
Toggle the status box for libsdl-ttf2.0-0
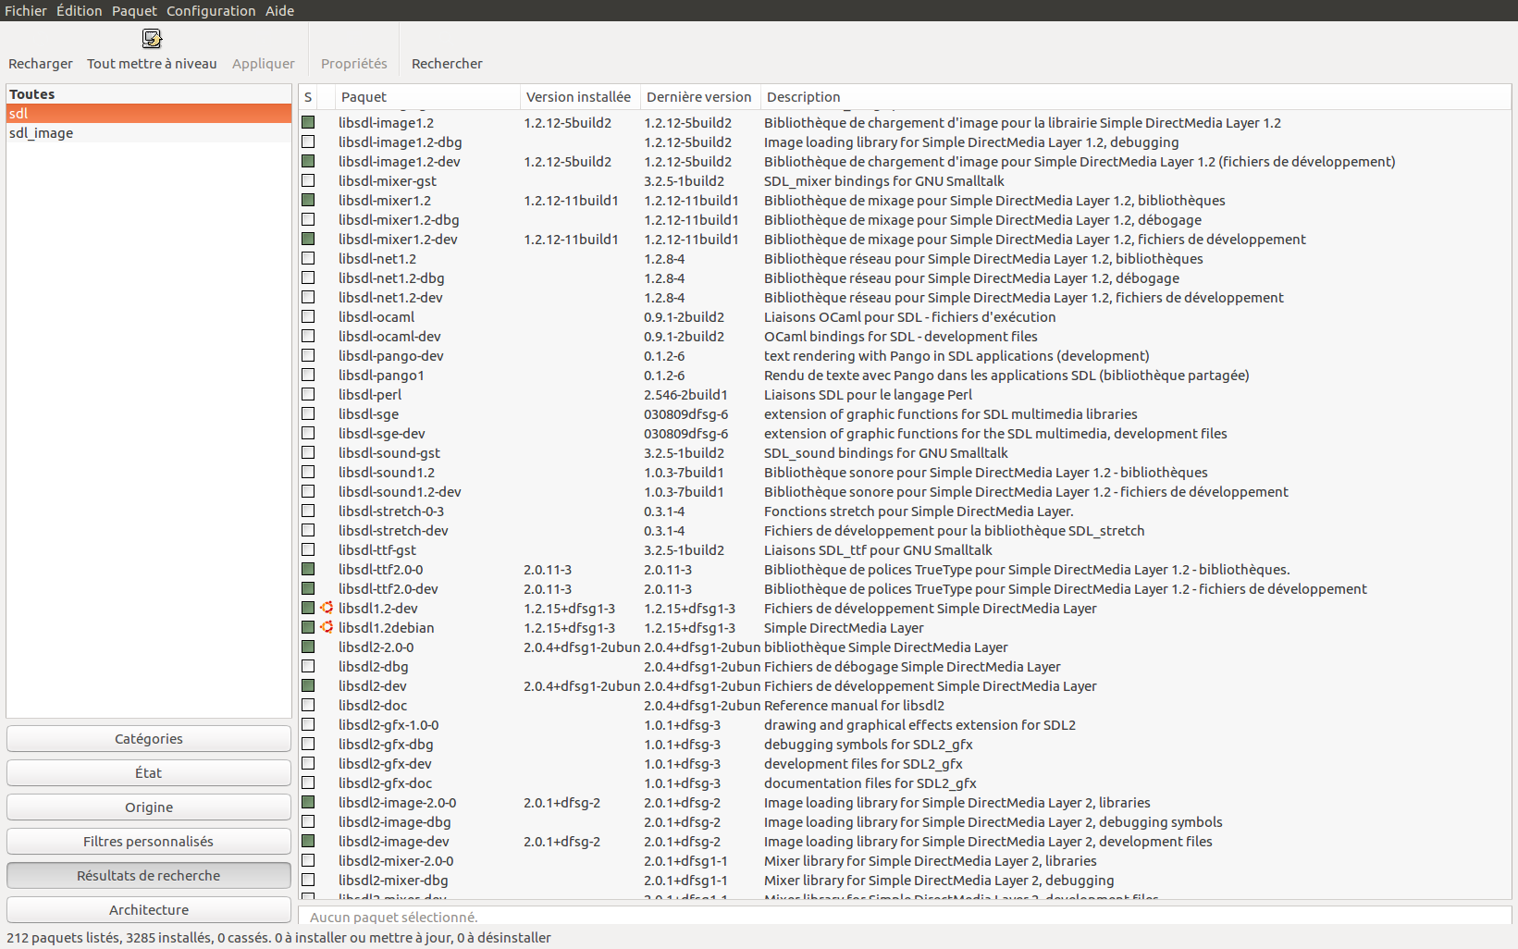(308, 569)
